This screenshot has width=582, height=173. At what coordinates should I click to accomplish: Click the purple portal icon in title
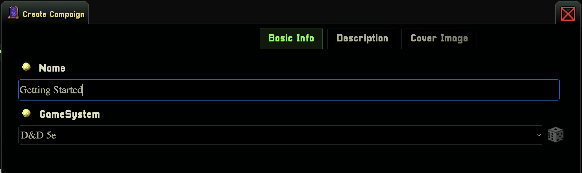point(13,12)
